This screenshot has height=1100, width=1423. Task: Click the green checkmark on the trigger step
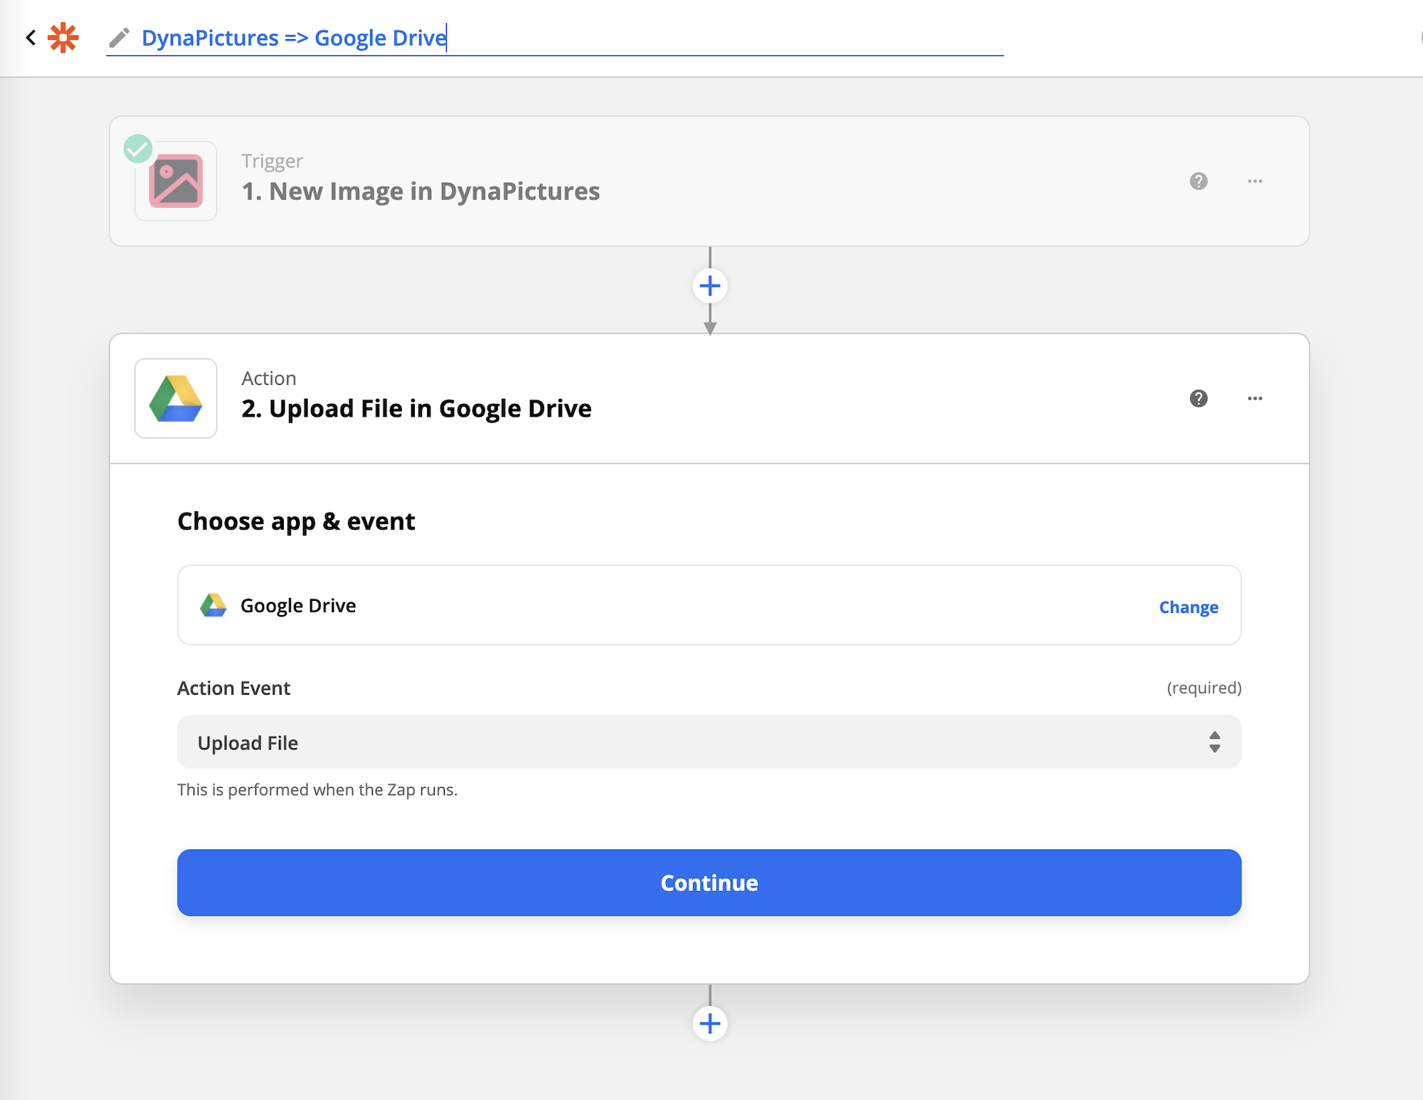coord(139,149)
